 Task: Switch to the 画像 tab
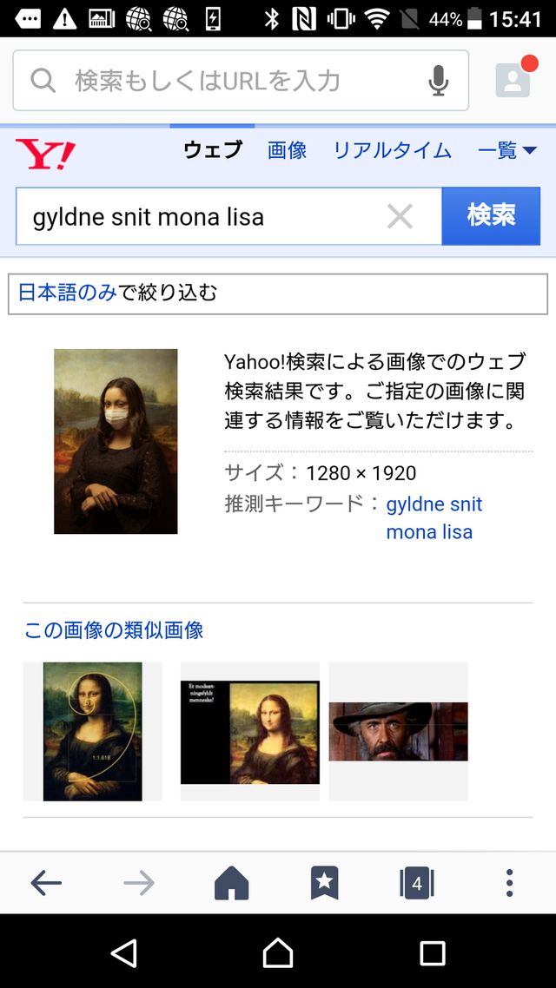pos(287,151)
